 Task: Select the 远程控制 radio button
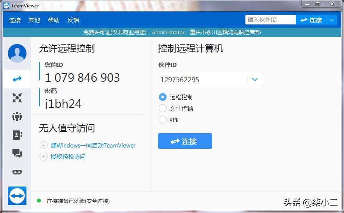coord(163,97)
